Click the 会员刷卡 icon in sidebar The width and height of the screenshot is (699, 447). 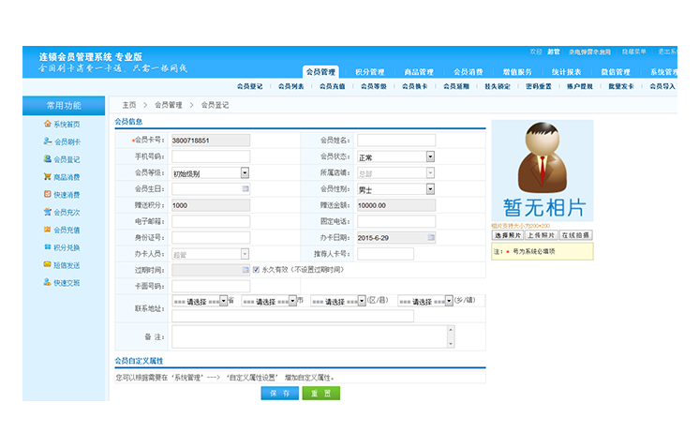click(x=48, y=142)
